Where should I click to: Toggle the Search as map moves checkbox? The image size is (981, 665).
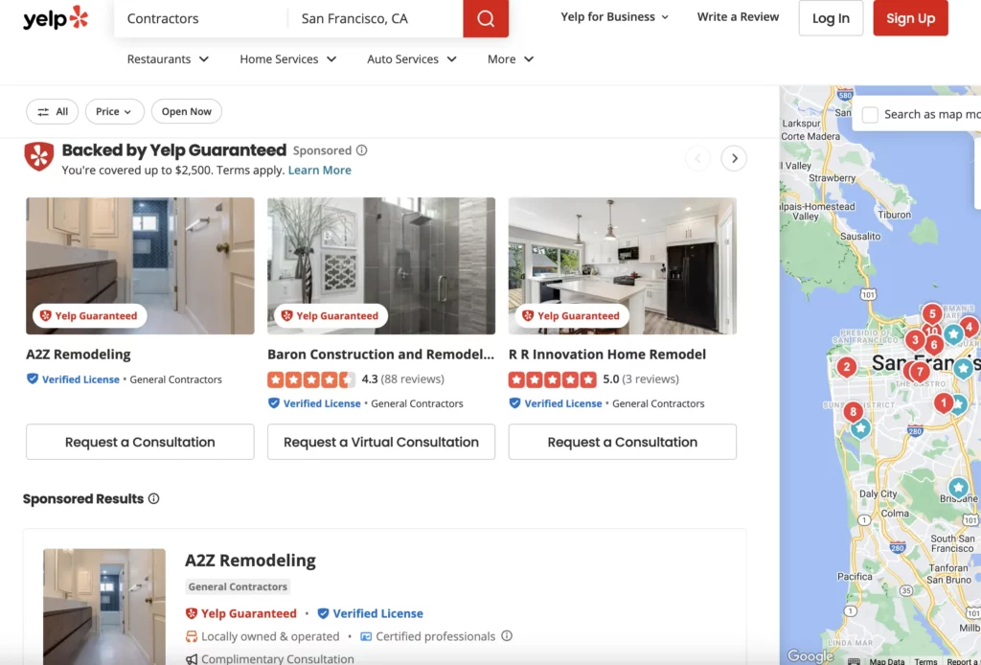click(870, 114)
